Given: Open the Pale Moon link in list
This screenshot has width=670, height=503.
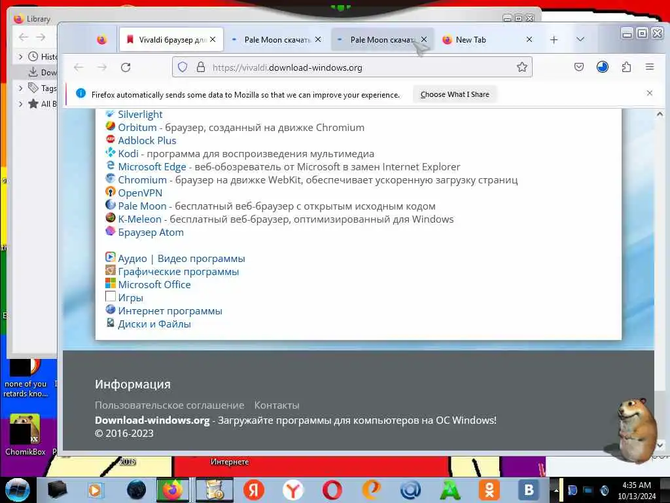Looking at the screenshot, I should pyautogui.click(x=142, y=206).
